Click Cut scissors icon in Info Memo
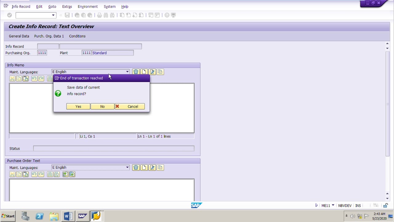Viewport: 394px width, 222px height. click(x=12, y=79)
